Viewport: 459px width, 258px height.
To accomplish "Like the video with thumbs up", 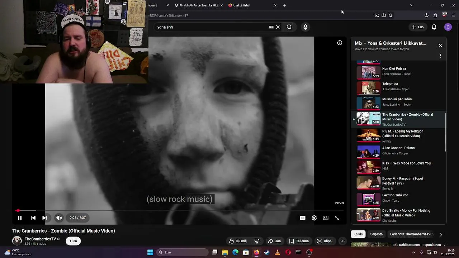I will click(238, 241).
